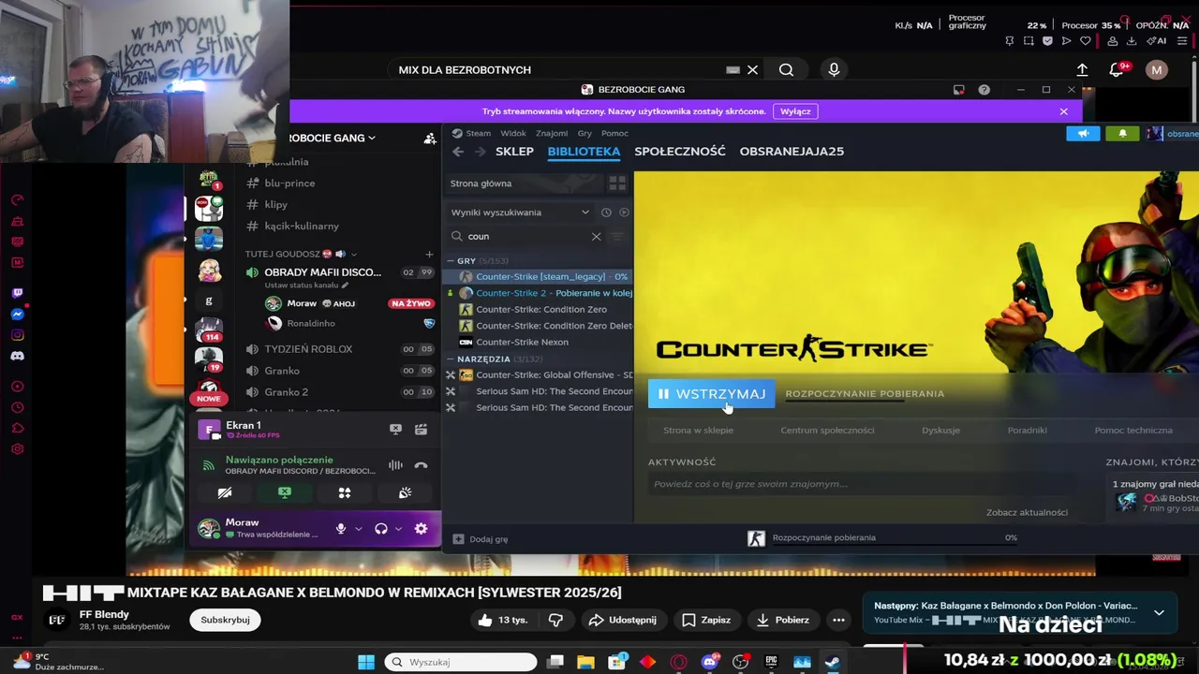Open the Steam menu in menu bar
The height and width of the screenshot is (674, 1199).
(x=479, y=134)
